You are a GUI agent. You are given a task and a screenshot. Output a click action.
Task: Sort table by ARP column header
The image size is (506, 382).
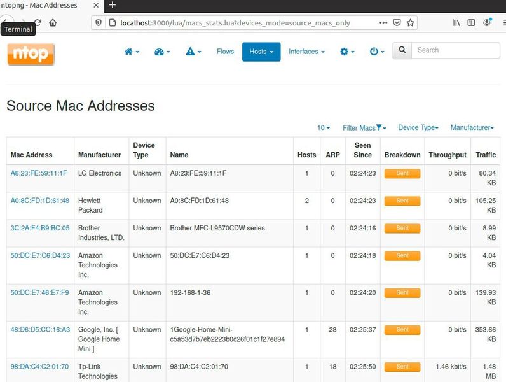click(x=332, y=155)
